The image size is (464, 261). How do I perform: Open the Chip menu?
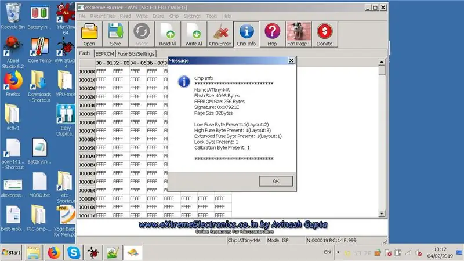(x=173, y=16)
